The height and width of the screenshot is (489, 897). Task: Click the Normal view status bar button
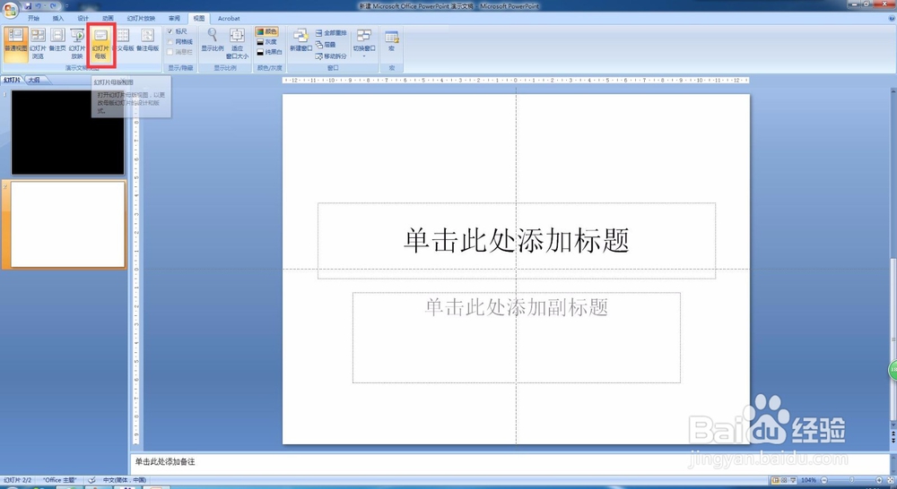776,480
